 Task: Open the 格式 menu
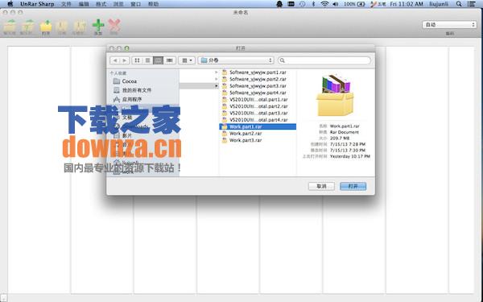tap(101, 4)
